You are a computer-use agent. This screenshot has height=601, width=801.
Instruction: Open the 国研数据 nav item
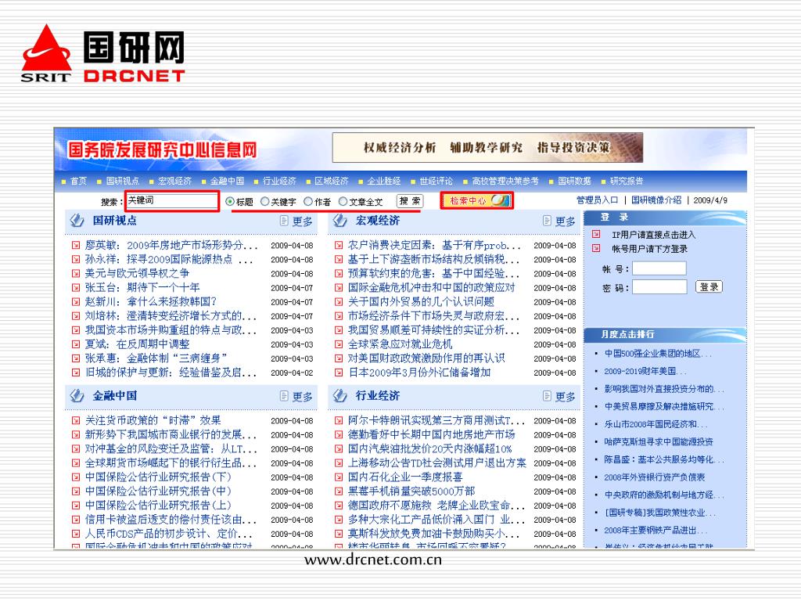pos(575,181)
